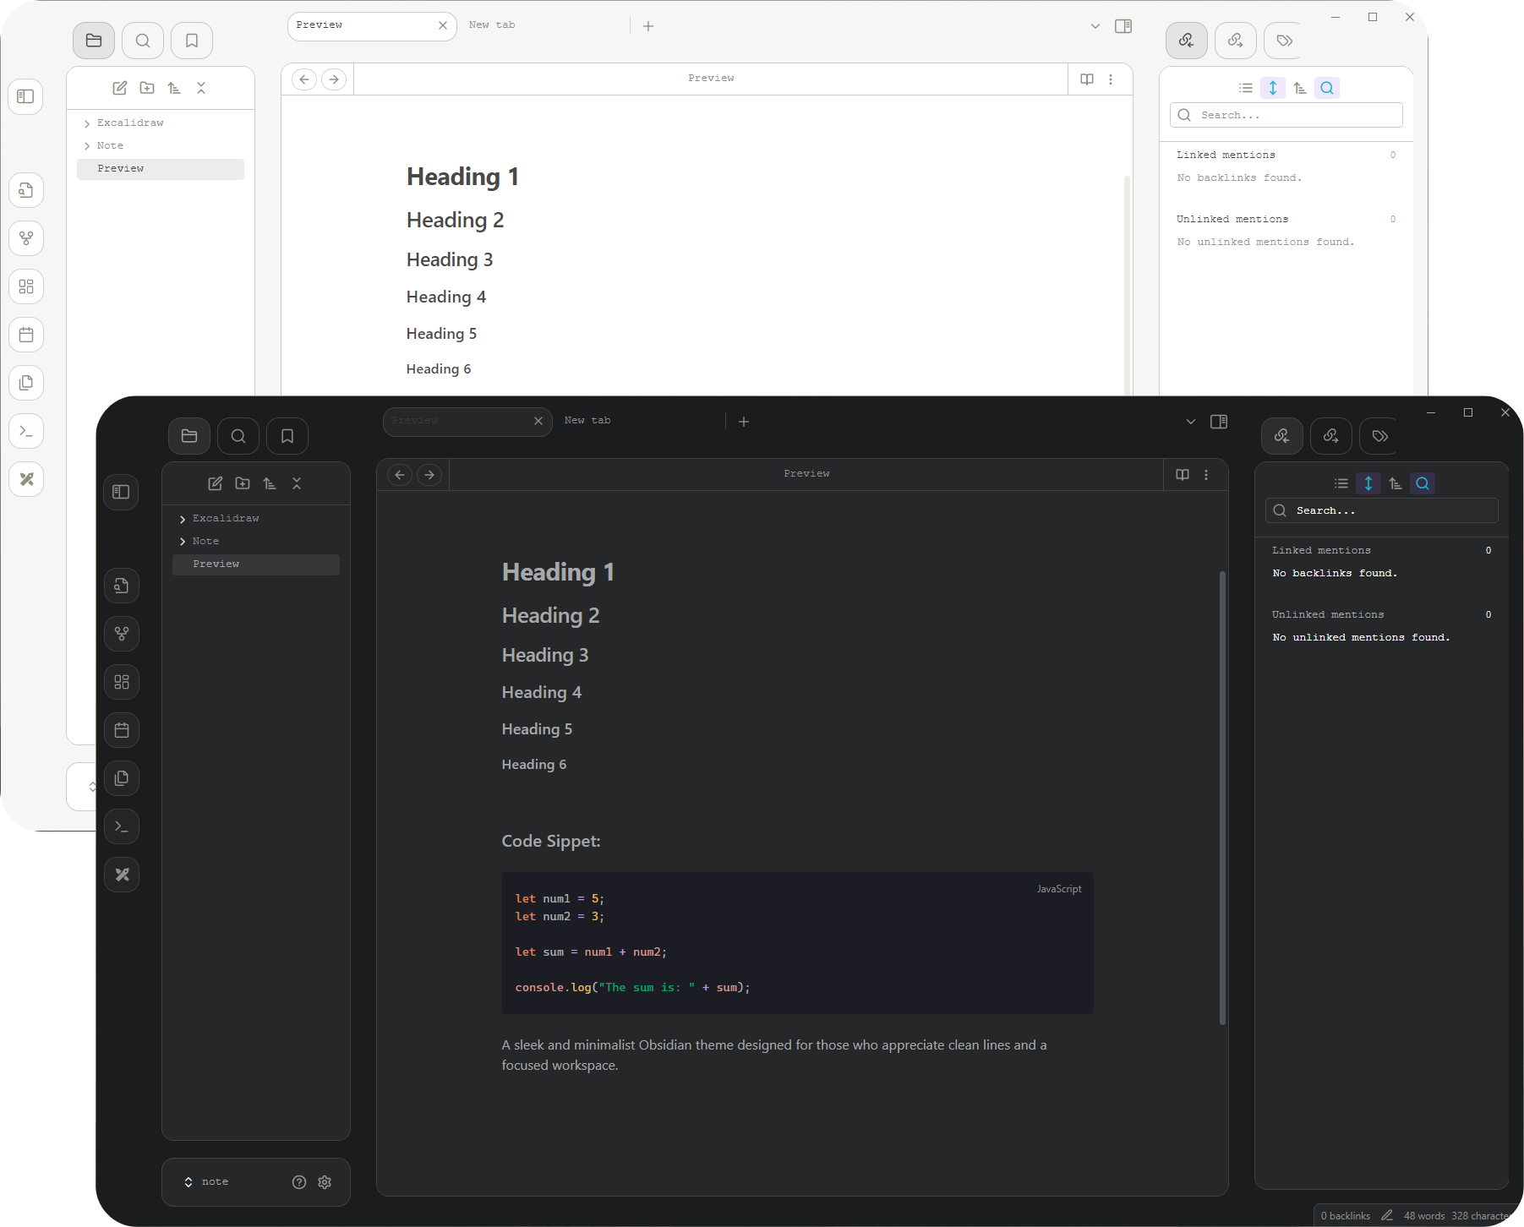Toggle the search filter in backlinks panel
The width and height of the screenshot is (1524, 1227).
tap(1423, 483)
